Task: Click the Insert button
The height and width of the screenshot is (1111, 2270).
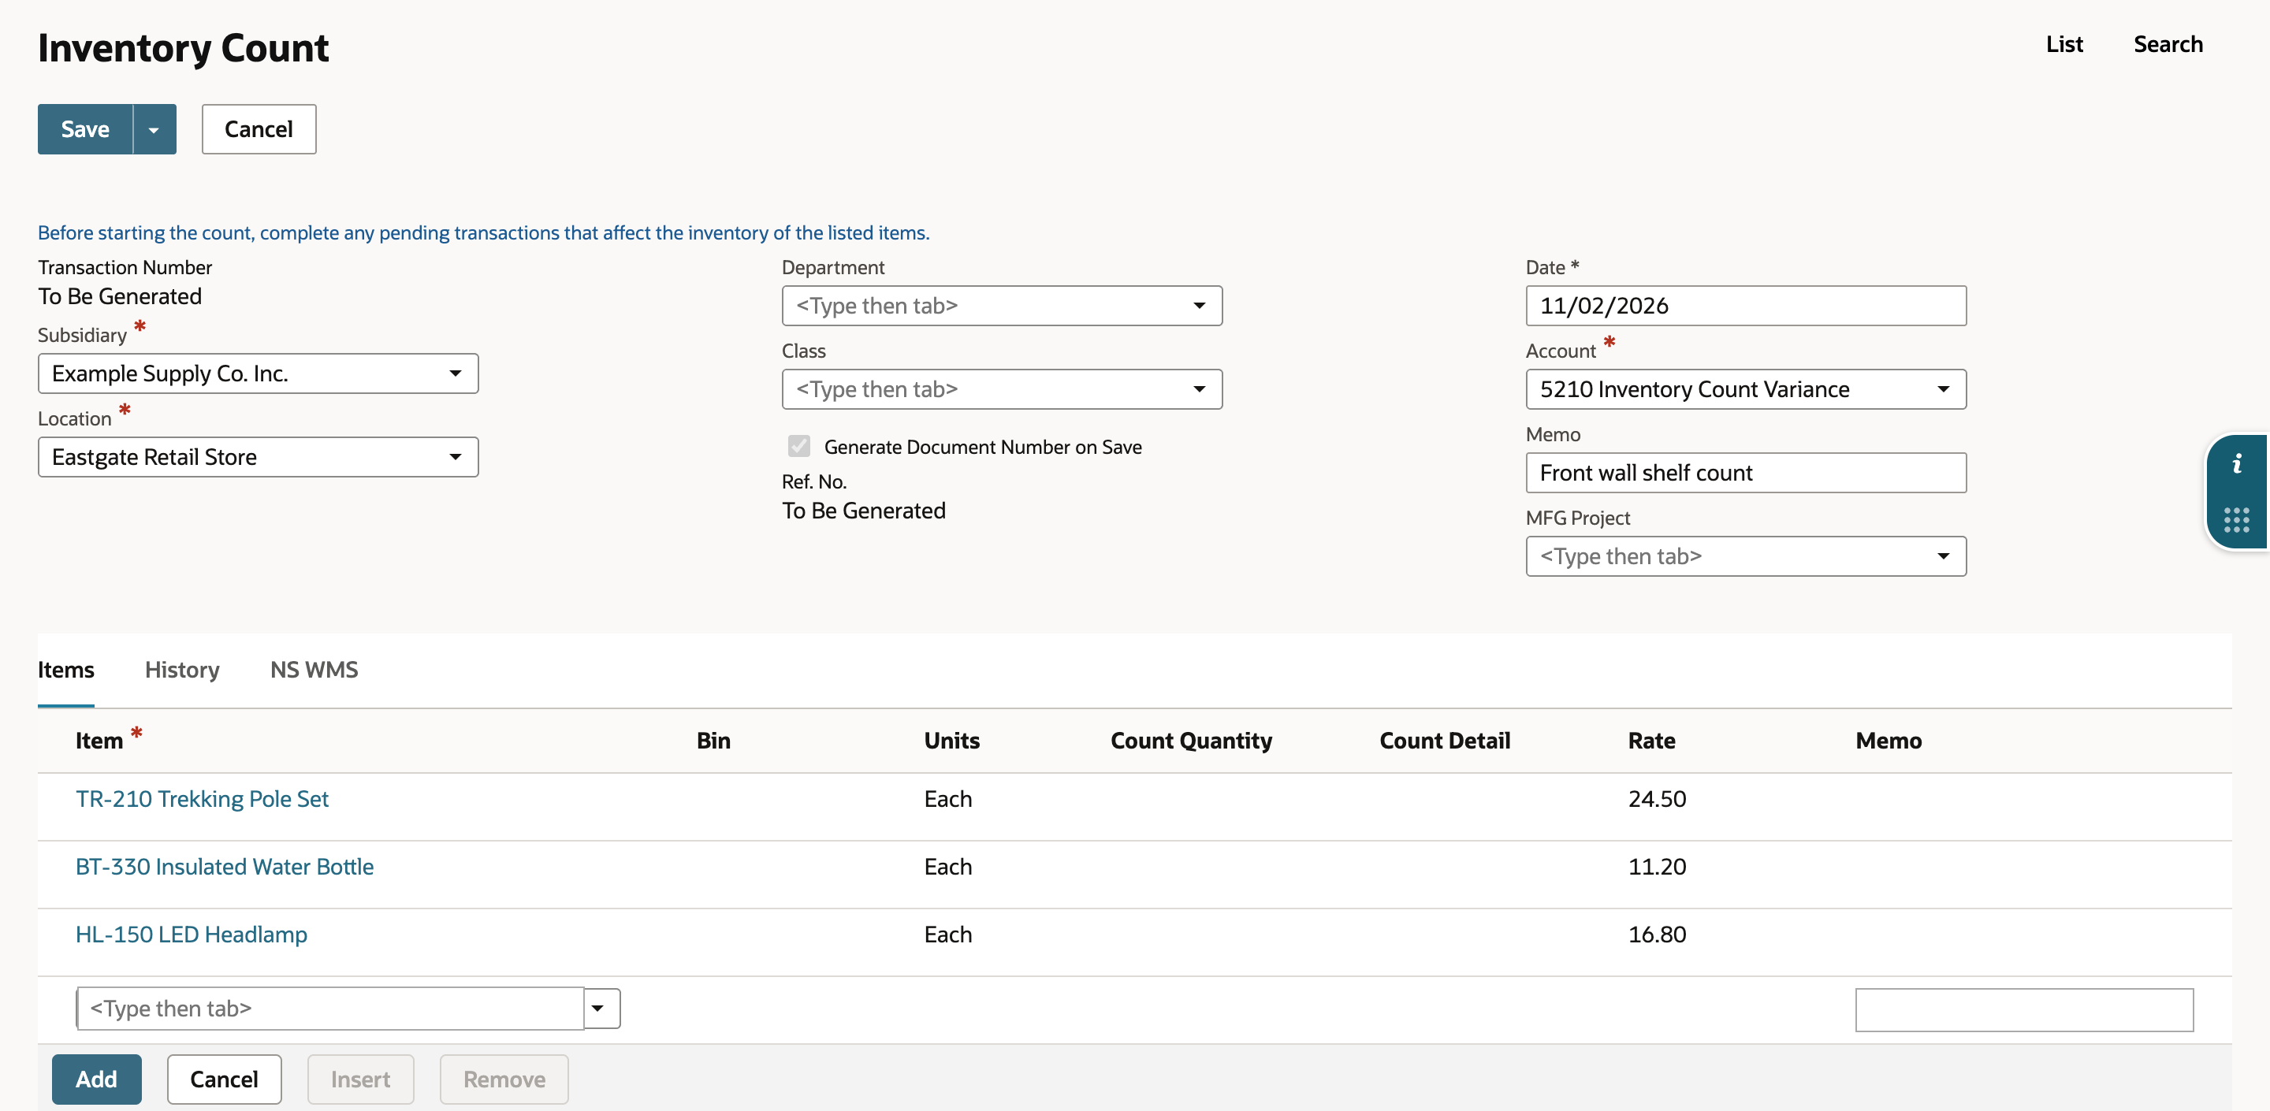Action: 360,1079
